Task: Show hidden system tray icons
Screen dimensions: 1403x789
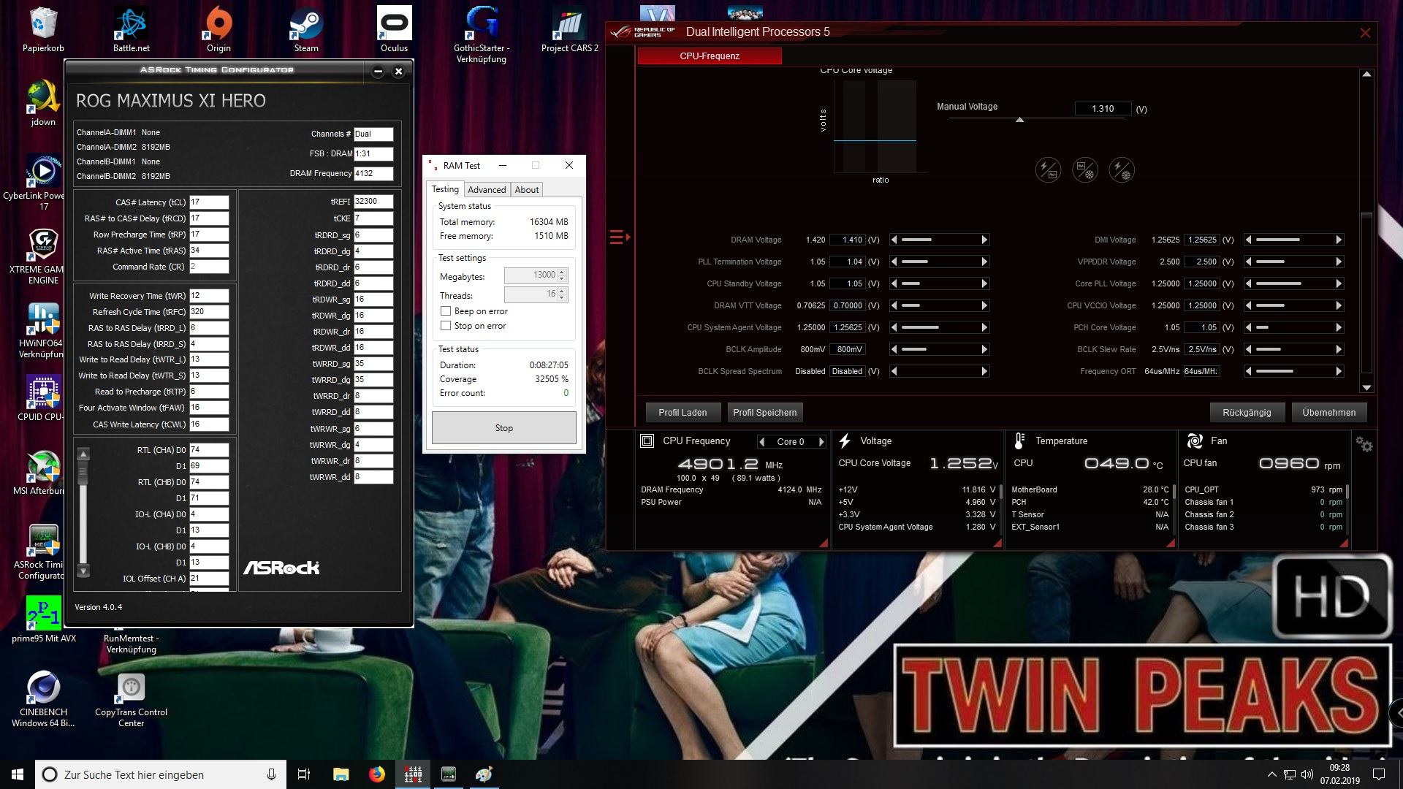Action: click(1271, 774)
